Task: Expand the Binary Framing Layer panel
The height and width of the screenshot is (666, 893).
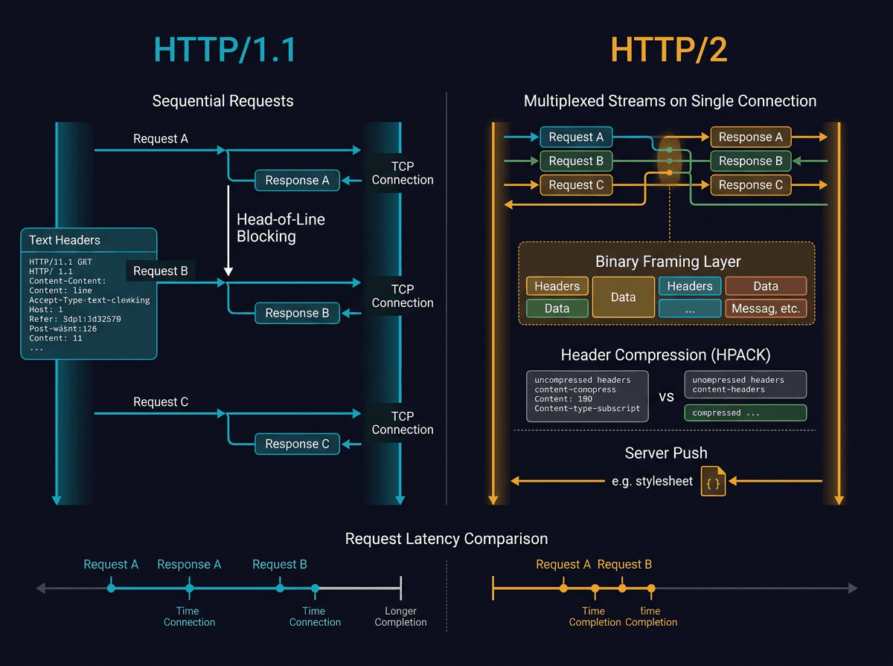Action: pos(667,262)
